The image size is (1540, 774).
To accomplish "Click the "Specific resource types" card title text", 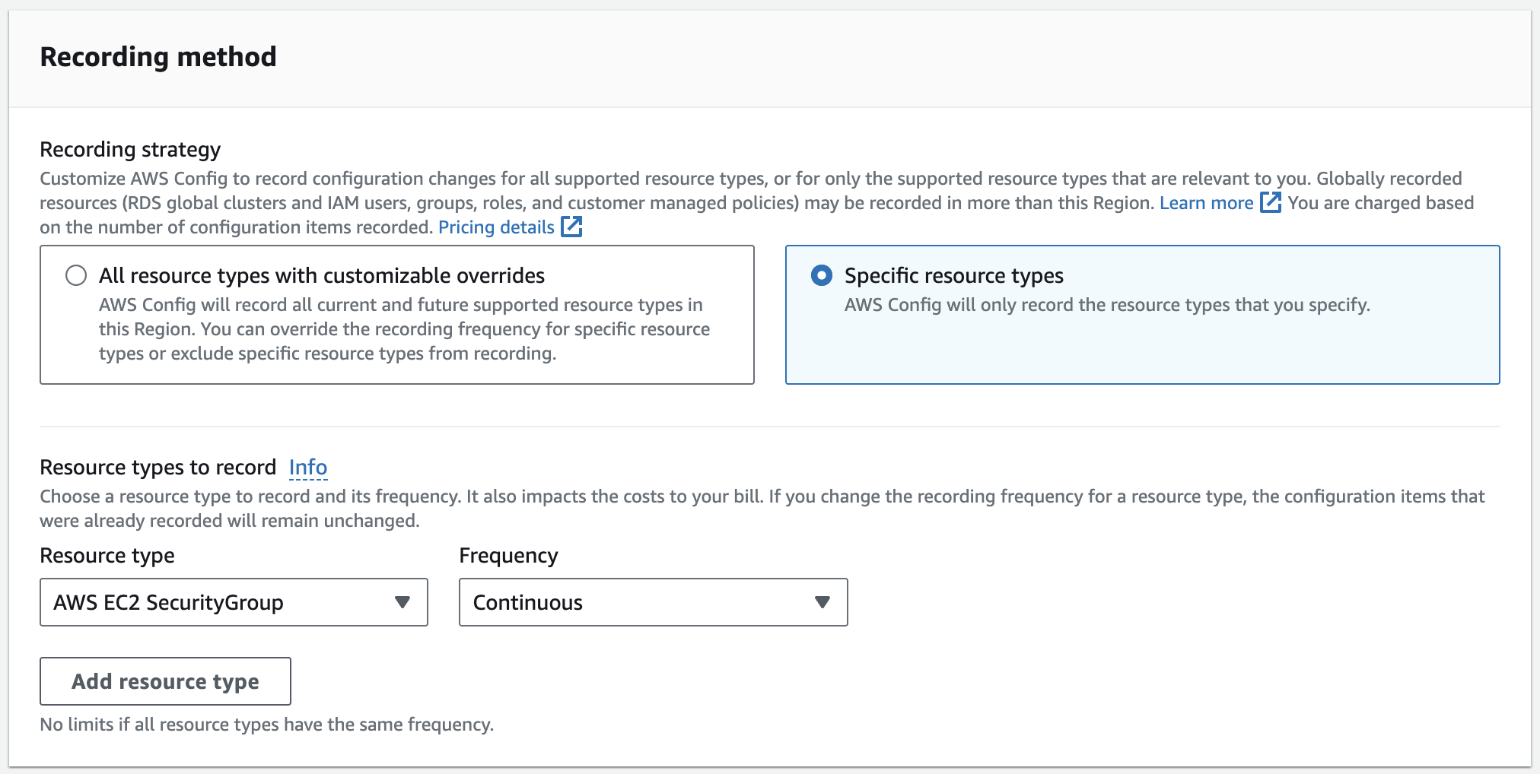I will 953,275.
